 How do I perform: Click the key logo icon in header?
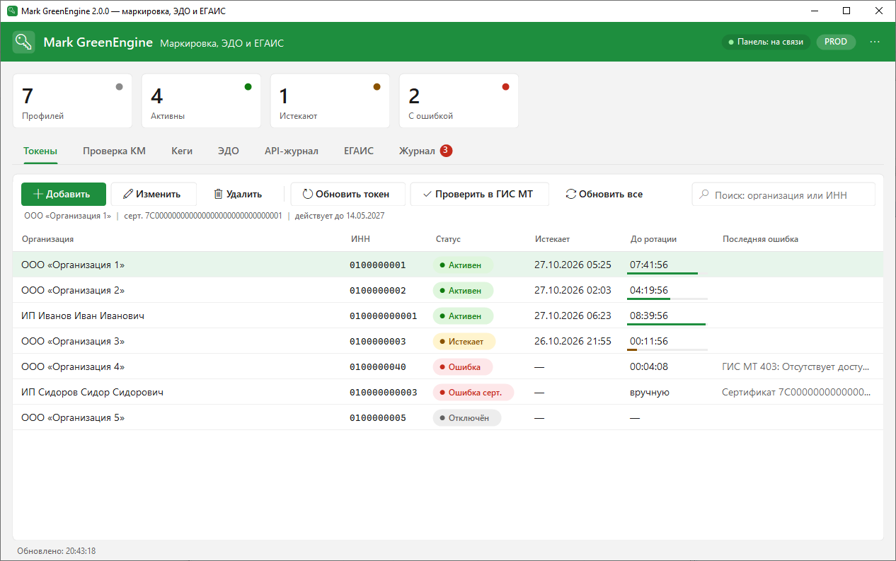click(24, 42)
